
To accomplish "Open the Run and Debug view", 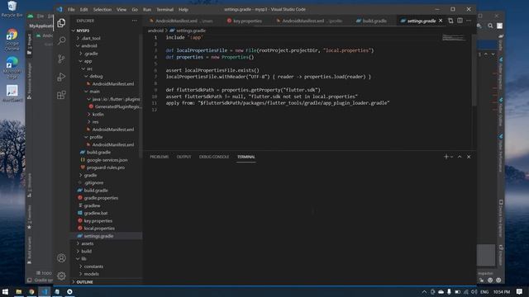I will coord(61,77).
